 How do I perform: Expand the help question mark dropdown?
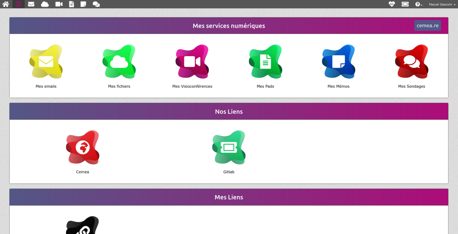pyautogui.click(x=419, y=4)
